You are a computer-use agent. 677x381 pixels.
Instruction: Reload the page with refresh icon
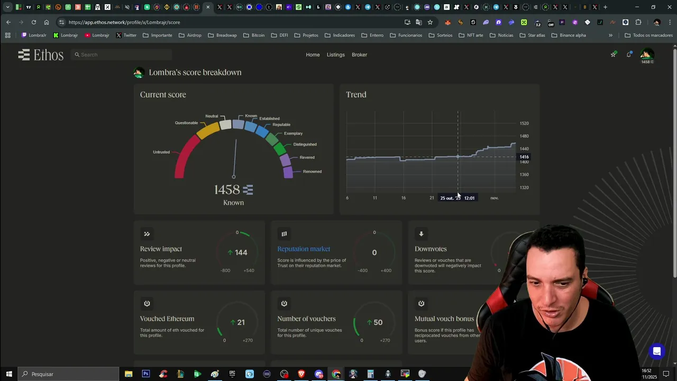[34, 22]
